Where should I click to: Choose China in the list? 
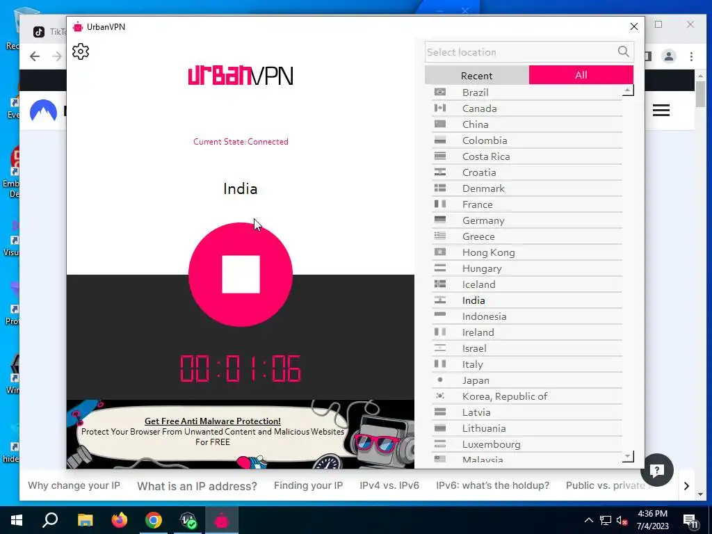(527, 124)
